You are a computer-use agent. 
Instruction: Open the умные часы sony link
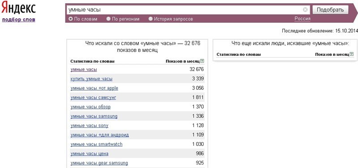[89, 126]
